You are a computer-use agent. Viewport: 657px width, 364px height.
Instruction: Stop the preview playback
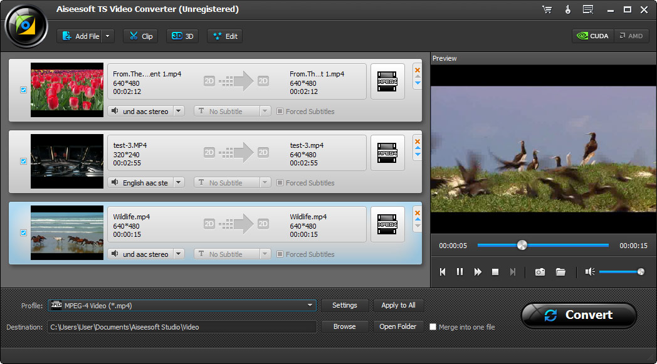coord(495,272)
